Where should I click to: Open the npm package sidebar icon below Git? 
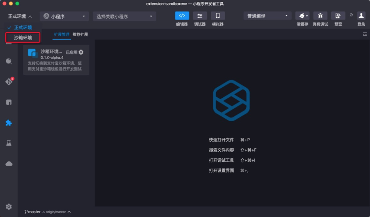[9, 102]
